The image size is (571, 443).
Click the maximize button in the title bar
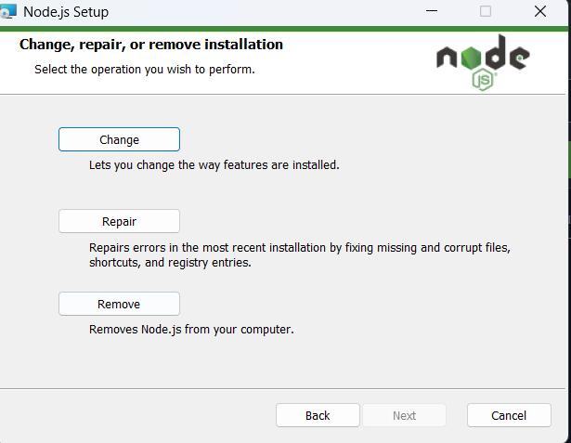486,12
